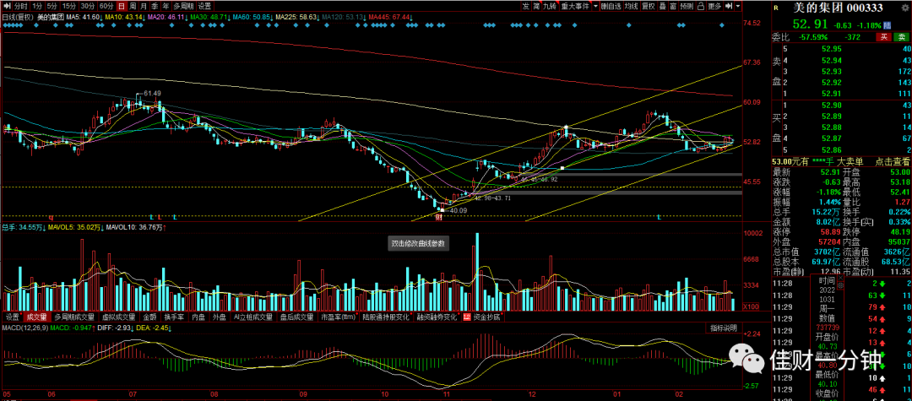Click the blue 陆 Stock Connect badge
Screen dimensions: 912x401
point(887,25)
